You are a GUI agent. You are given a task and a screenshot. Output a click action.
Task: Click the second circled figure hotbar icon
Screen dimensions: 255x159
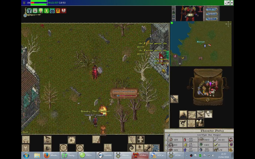(x=80, y=148)
